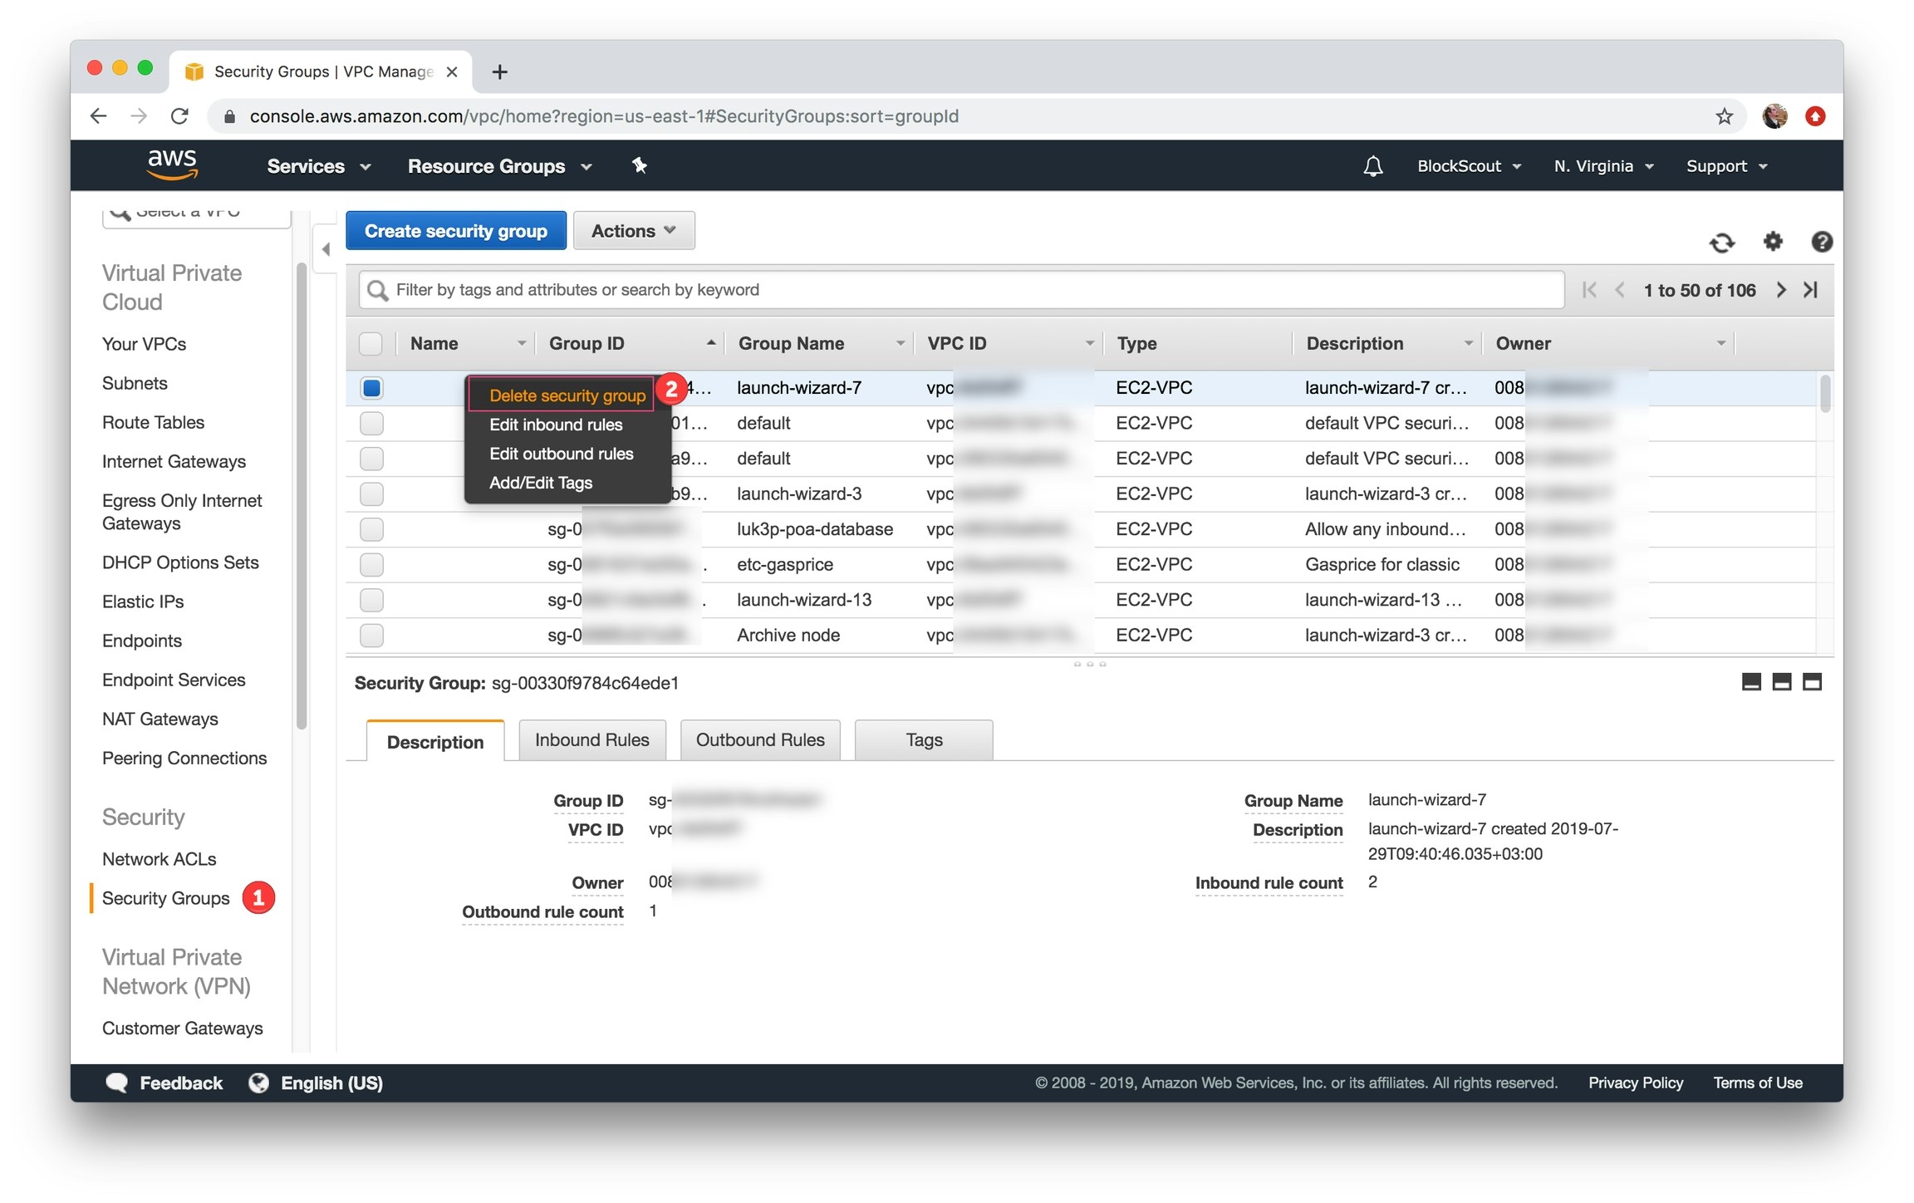
Task: Click the refresh icon above the table
Action: point(1721,243)
